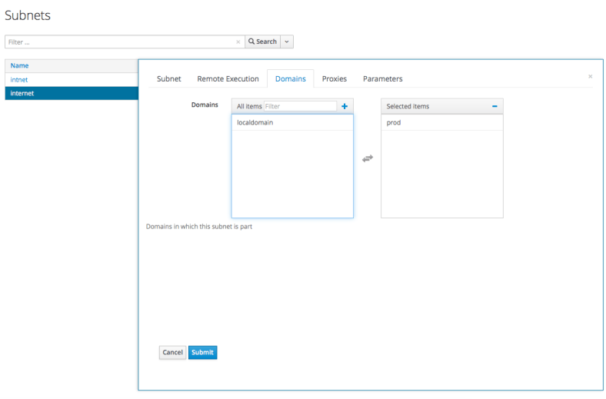This screenshot has height=399, width=606.
Task: Open the Parameters tab
Action: (382, 78)
